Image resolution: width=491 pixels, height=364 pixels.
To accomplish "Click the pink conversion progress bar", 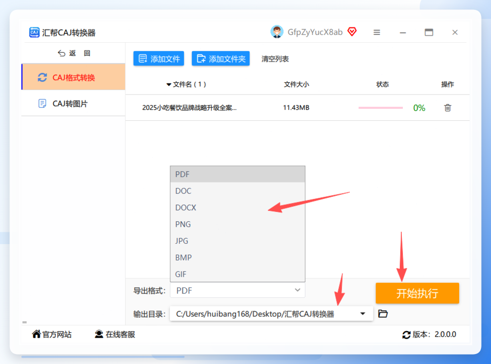I will [380, 108].
